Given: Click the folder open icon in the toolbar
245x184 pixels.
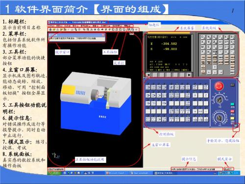Looking at the screenshot, I should tap(54, 29).
